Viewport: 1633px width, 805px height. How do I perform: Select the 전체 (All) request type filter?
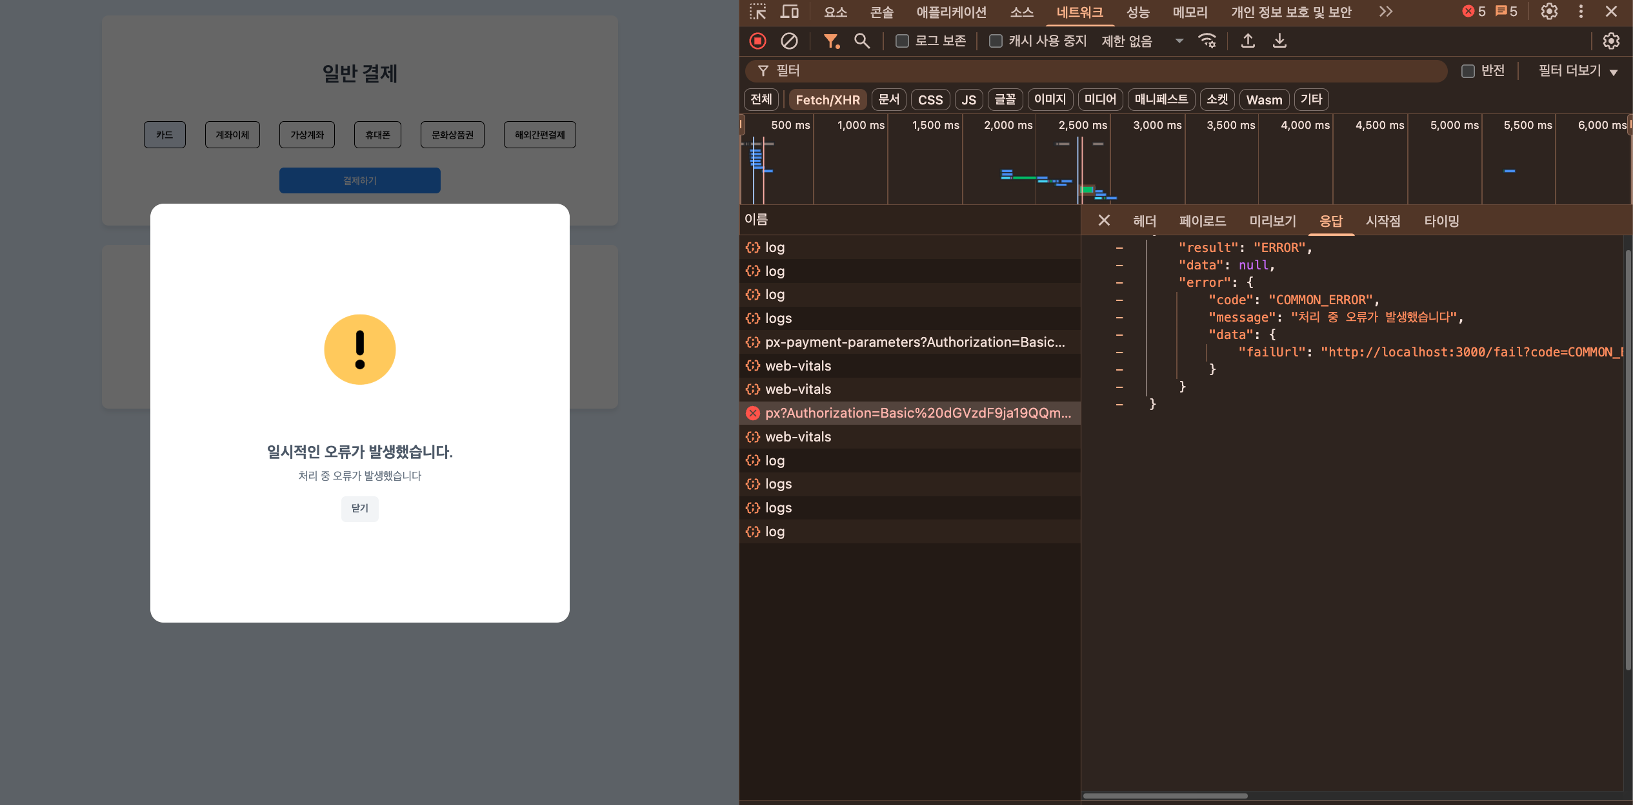click(761, 99)
